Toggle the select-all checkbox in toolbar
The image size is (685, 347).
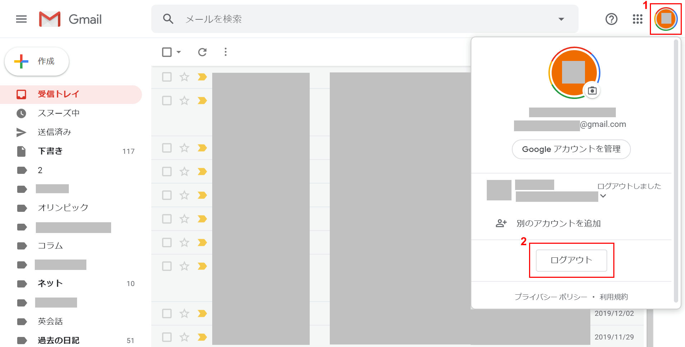click(x=167, y=52)
